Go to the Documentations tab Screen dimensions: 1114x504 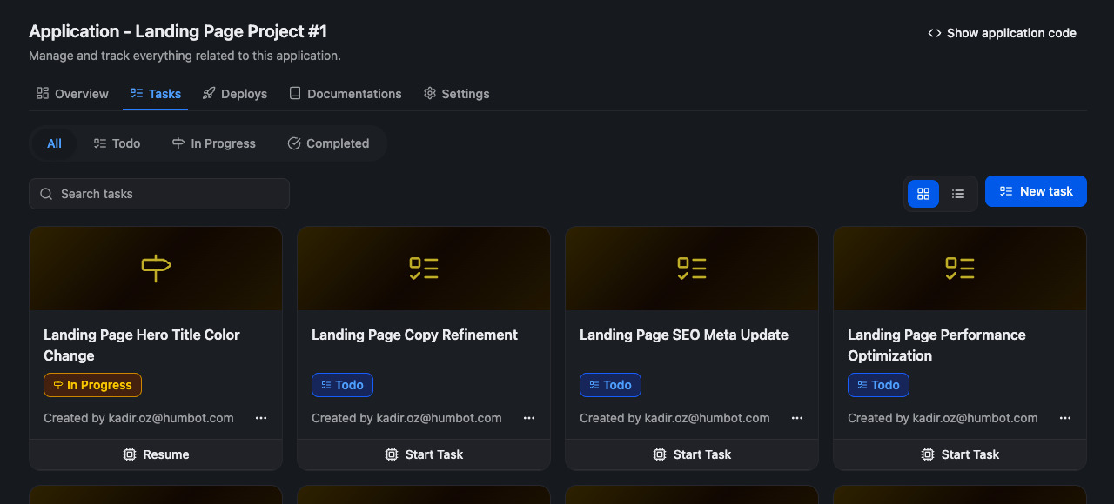point(346,94)
